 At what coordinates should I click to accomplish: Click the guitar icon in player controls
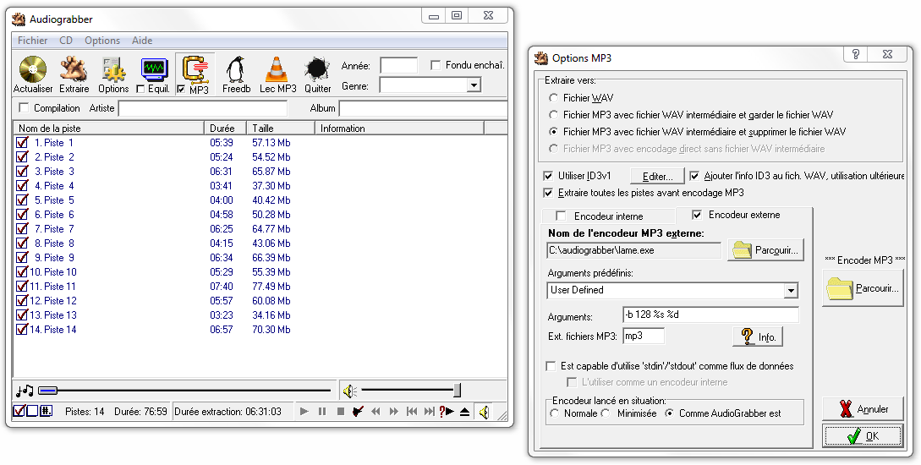coord(358,412)
